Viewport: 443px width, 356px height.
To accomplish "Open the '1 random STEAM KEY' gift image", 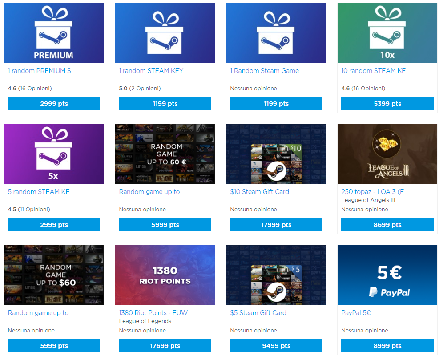I will [x=165, y=33].
